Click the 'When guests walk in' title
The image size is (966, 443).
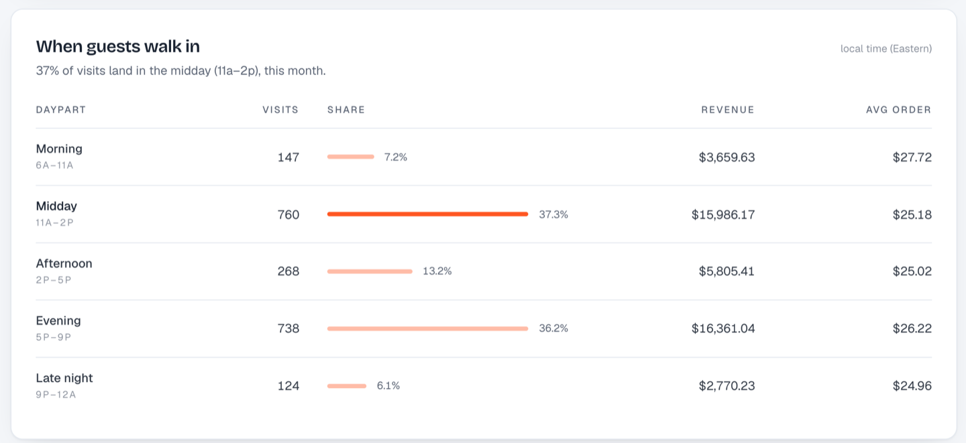(118, 46)
